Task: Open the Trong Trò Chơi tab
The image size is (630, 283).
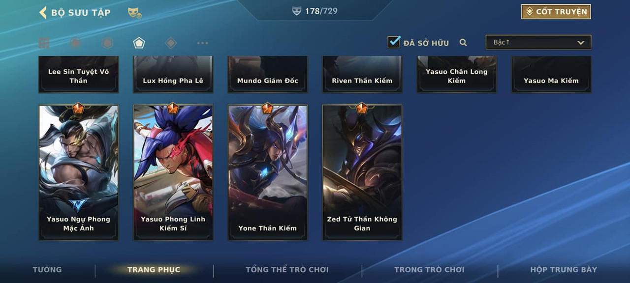Action: point(429,270)
